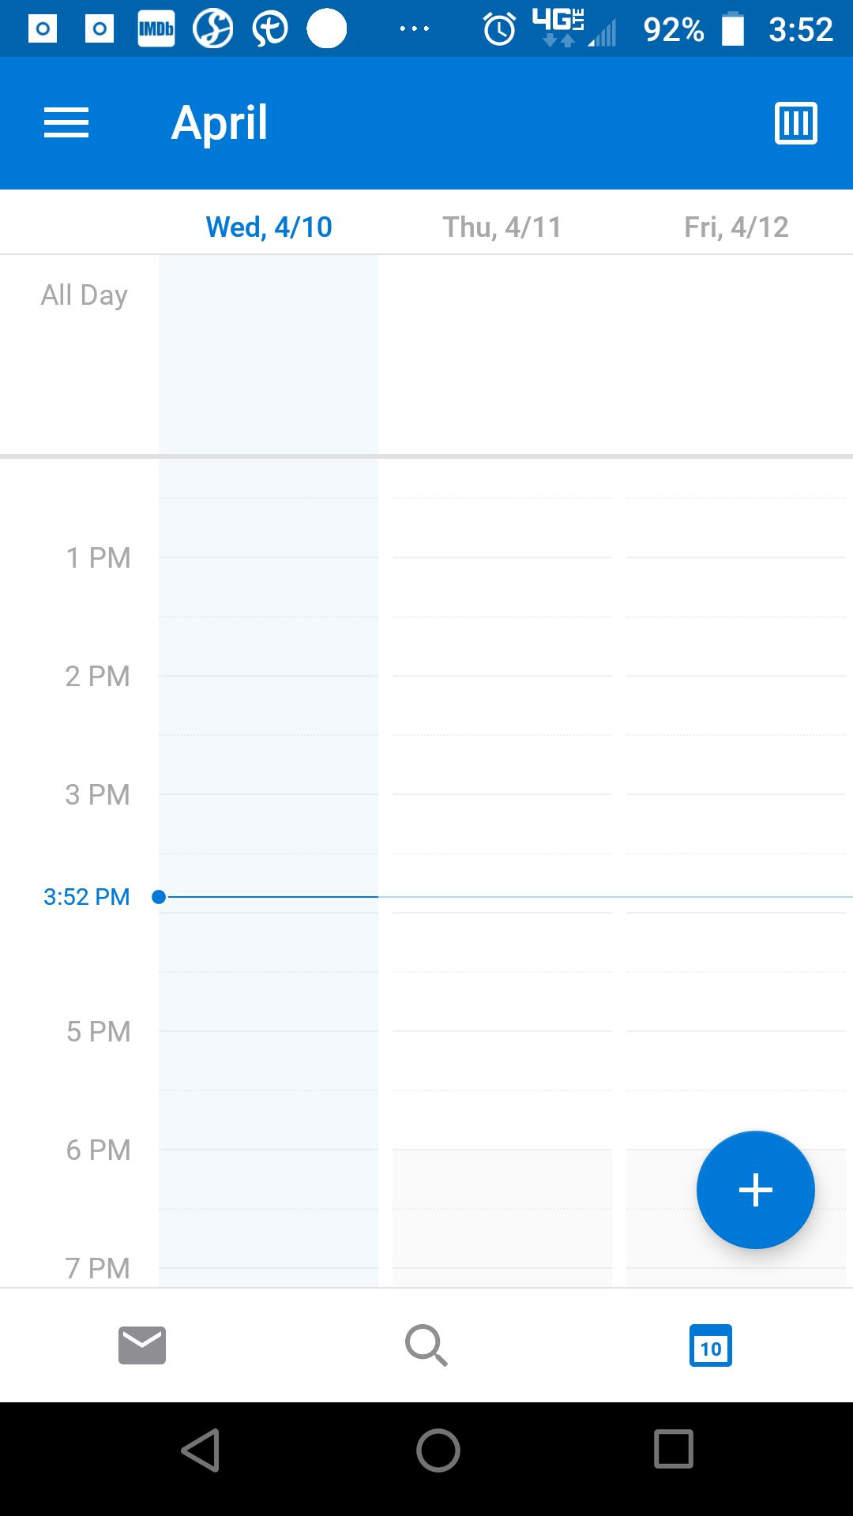Tap the IMDb notification icon in status bar

156,29
